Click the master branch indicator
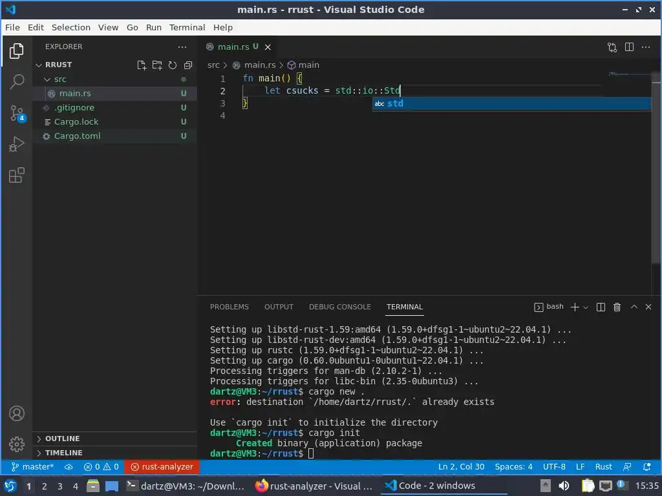662x496 pixels. [x=32, y=467]
